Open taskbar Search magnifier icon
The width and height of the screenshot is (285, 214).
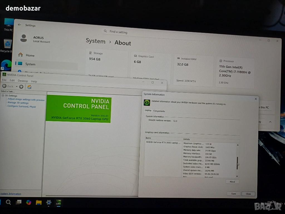(x=8, y=202)
